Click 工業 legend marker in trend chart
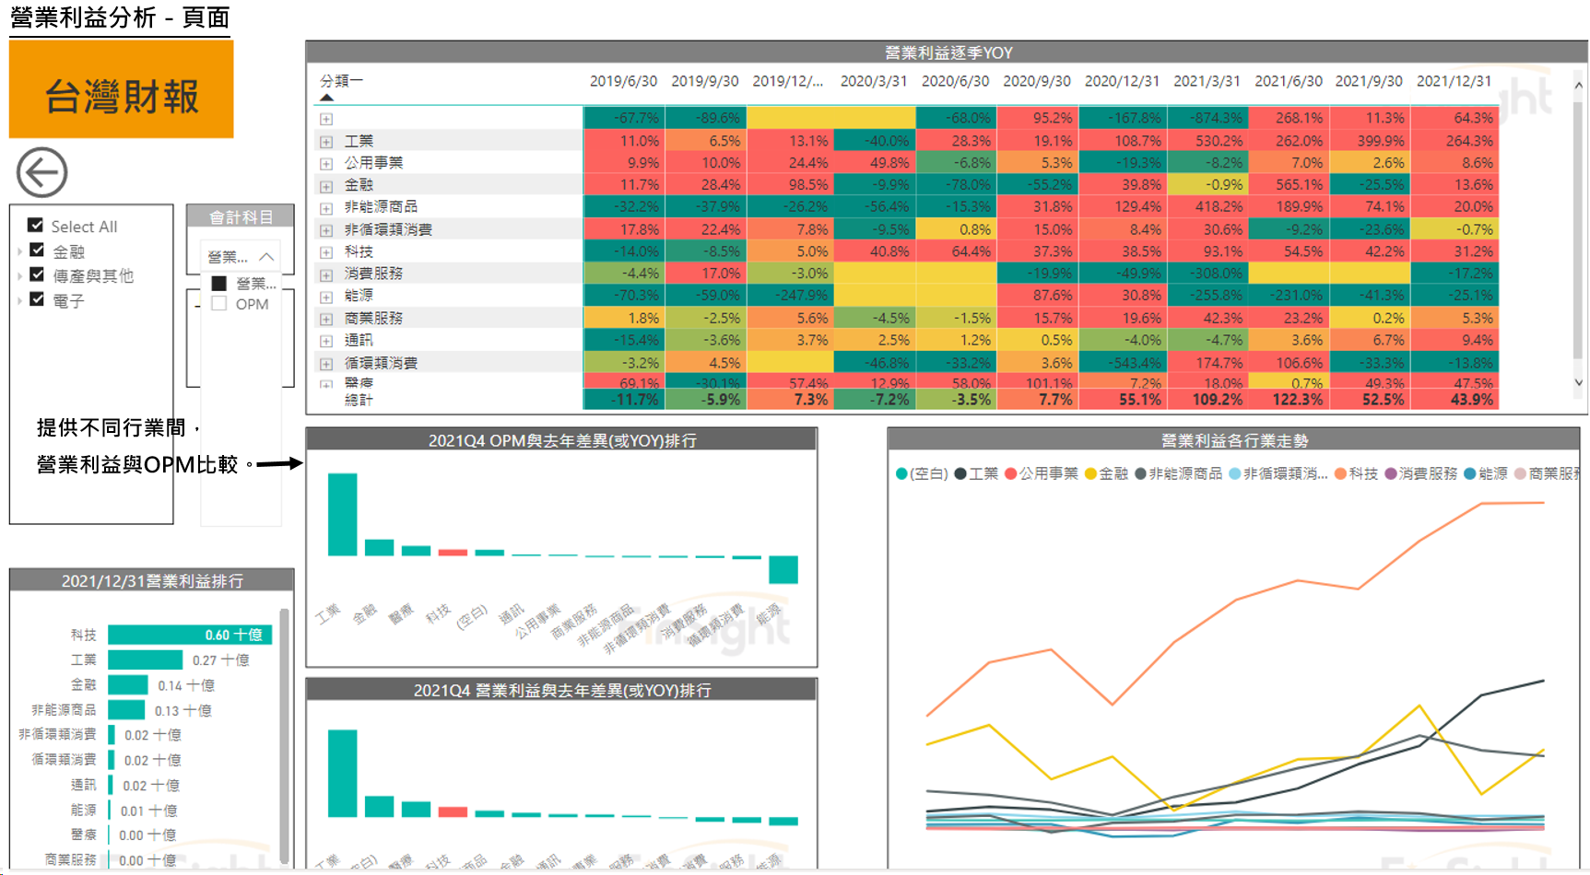This screenshot has height=875, width=1590. click(960, 473)
